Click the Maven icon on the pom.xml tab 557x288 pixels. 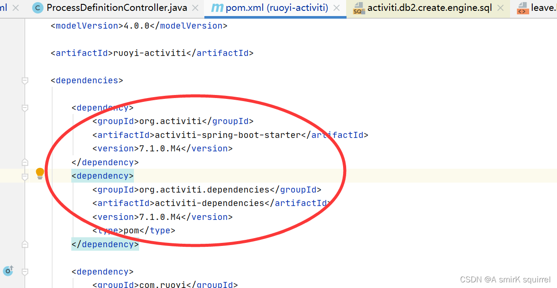[x=217, y=7]
